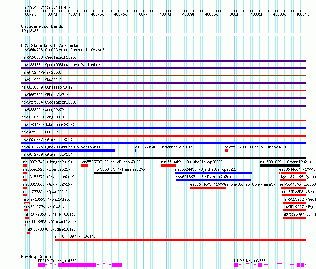The height and width of the screenshot is (269, 316).
Task: Click nsv5526738 (ByrskaBishop2022) label
Action: pos(111,162)
